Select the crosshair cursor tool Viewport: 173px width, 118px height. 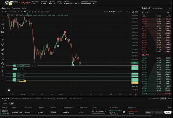[x=3, y=16]
